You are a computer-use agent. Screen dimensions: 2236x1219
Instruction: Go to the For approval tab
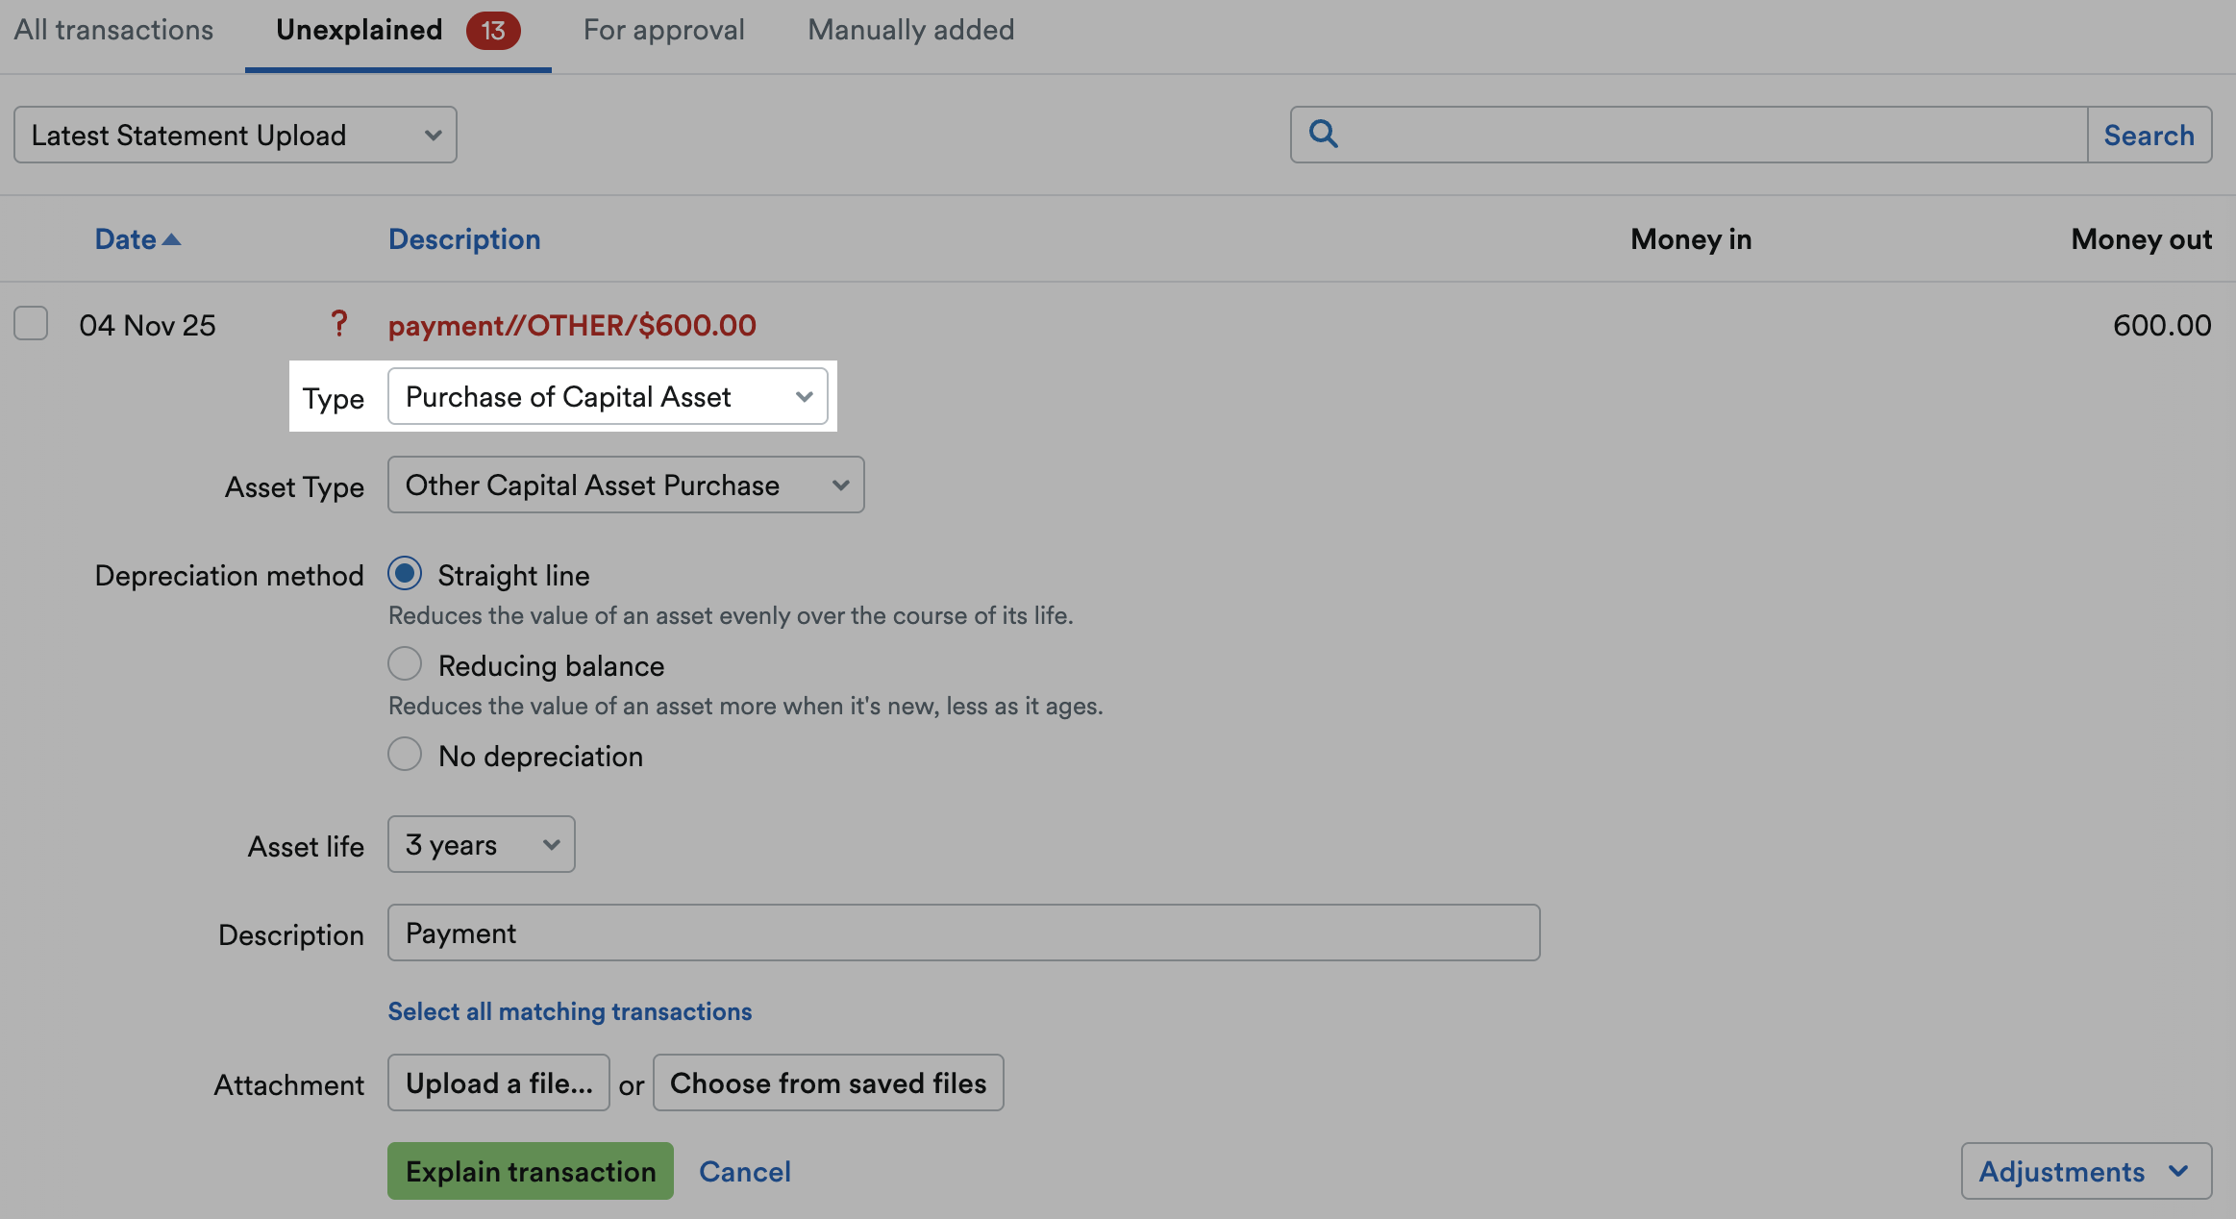663,30
